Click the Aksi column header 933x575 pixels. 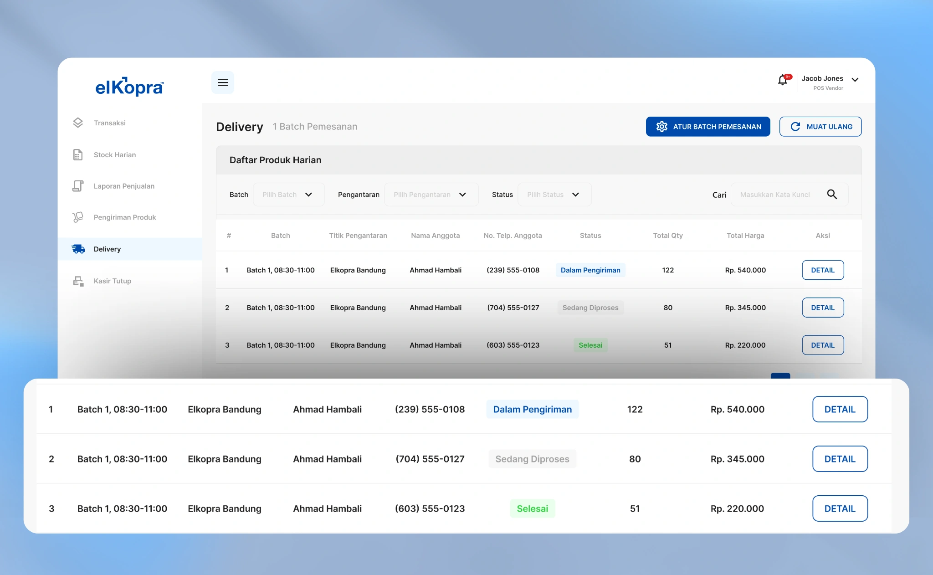pos(823,236)
